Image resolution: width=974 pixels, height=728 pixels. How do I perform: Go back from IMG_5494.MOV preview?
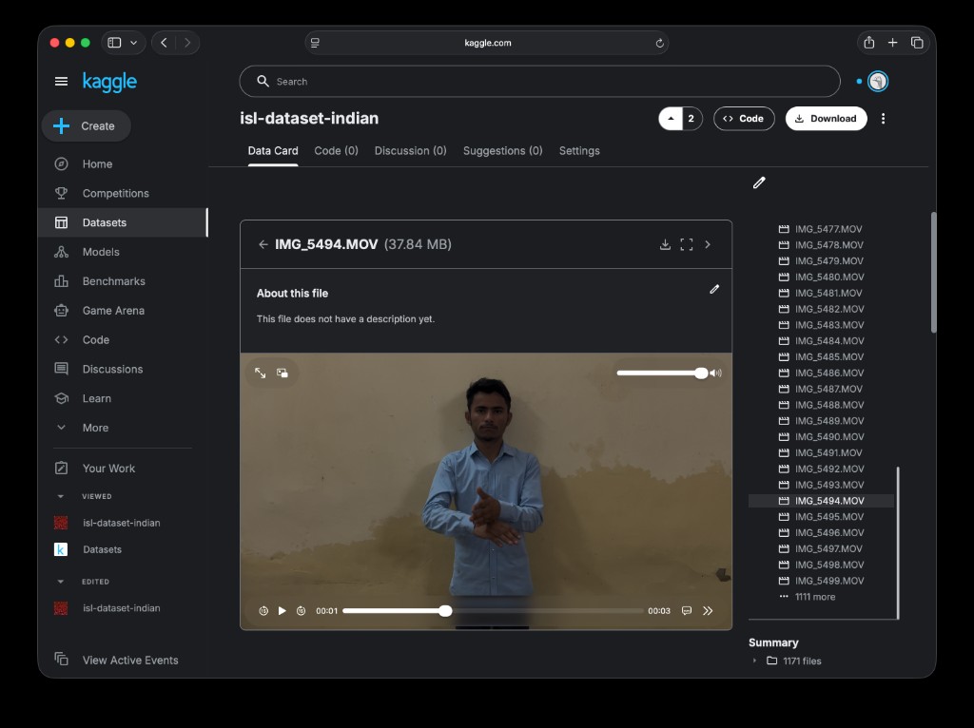tap(263, 244)
